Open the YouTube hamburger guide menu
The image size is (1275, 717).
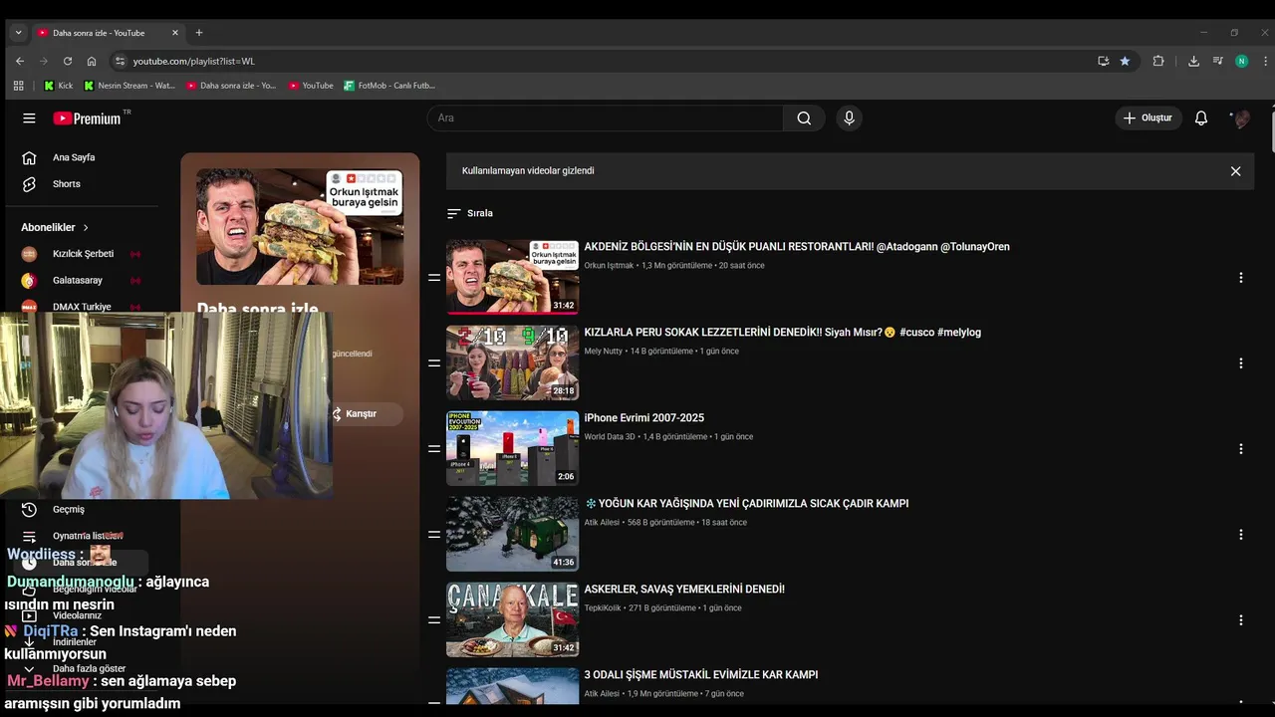(29, 118)
